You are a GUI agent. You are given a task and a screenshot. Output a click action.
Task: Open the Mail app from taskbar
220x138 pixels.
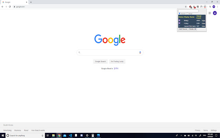tap(65, 136)
